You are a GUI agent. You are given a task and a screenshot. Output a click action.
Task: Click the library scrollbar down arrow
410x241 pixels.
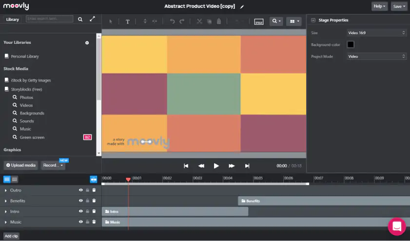[98, 153]
